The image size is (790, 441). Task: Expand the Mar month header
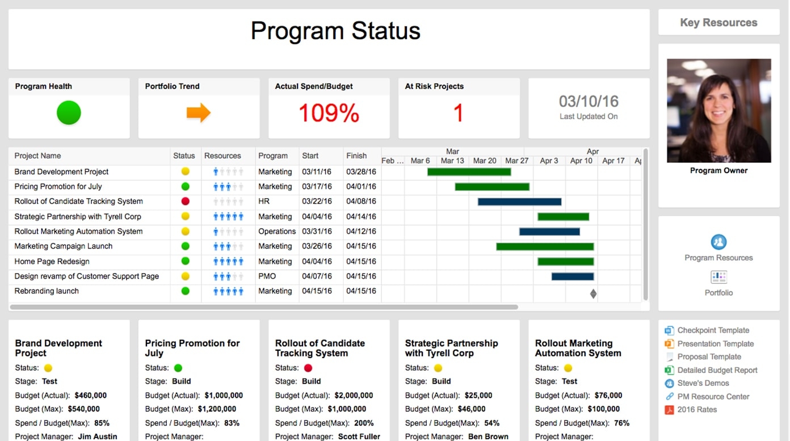coord(452,152)
